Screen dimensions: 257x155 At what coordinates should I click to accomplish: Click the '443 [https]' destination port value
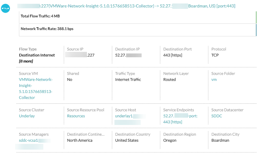tap(173, 55)
